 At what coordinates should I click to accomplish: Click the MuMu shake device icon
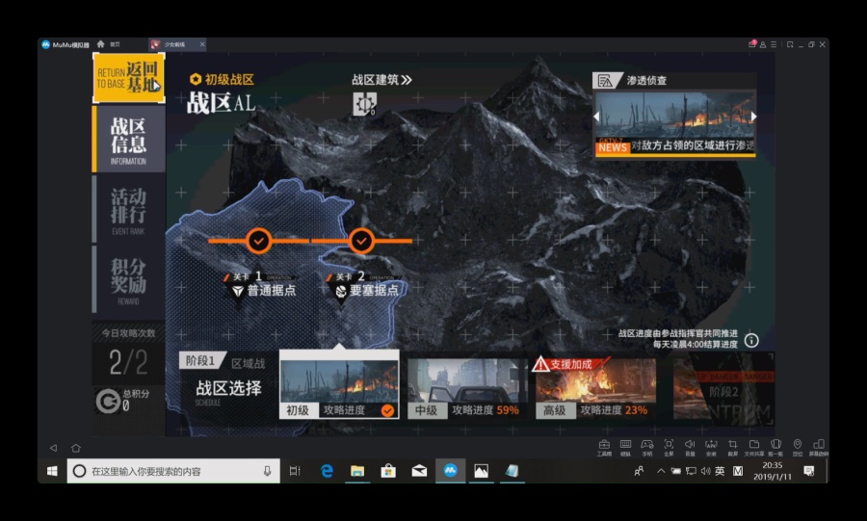[x=775, y=447]
